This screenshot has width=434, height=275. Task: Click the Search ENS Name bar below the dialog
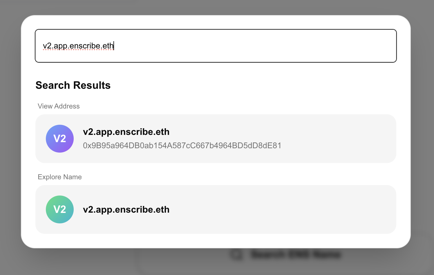click(295, 254)
